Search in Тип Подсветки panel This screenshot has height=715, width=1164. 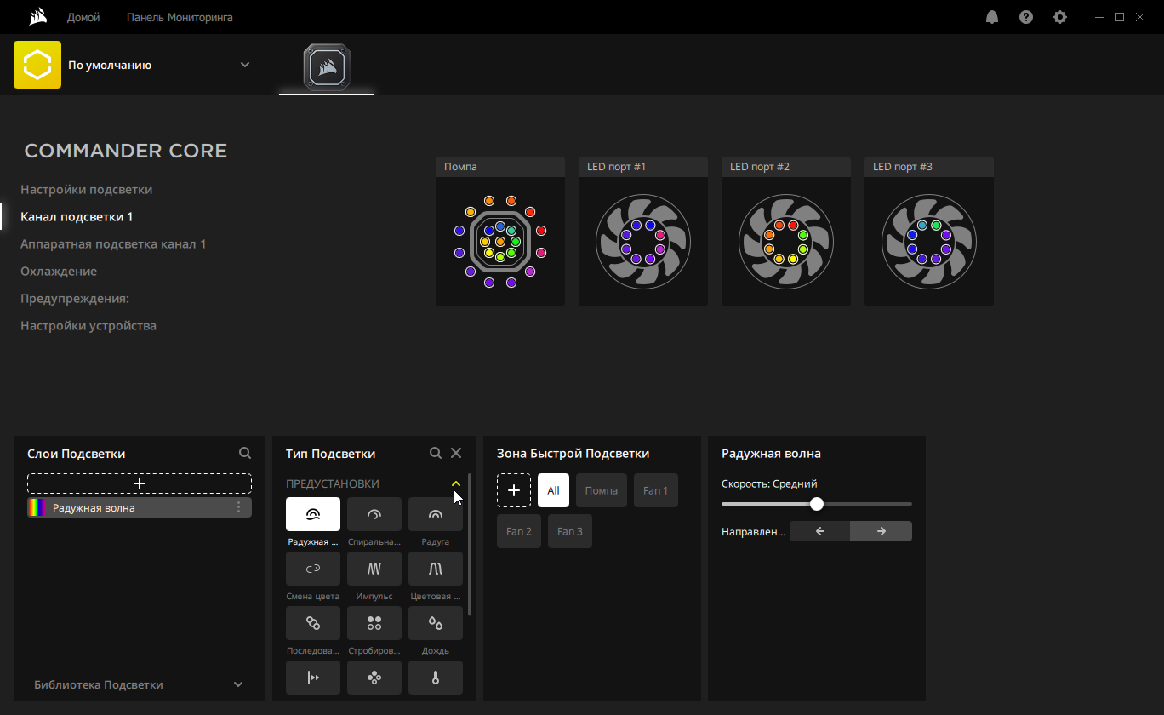436,454
